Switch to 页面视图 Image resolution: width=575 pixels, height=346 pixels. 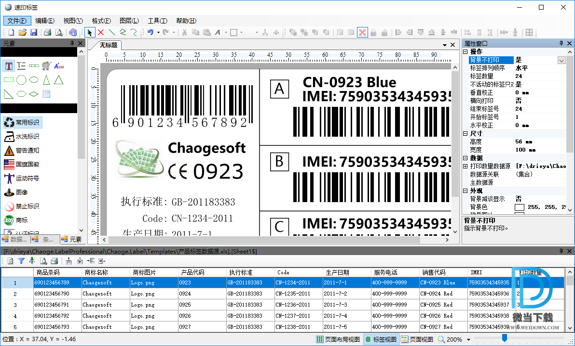pos(417,339)
